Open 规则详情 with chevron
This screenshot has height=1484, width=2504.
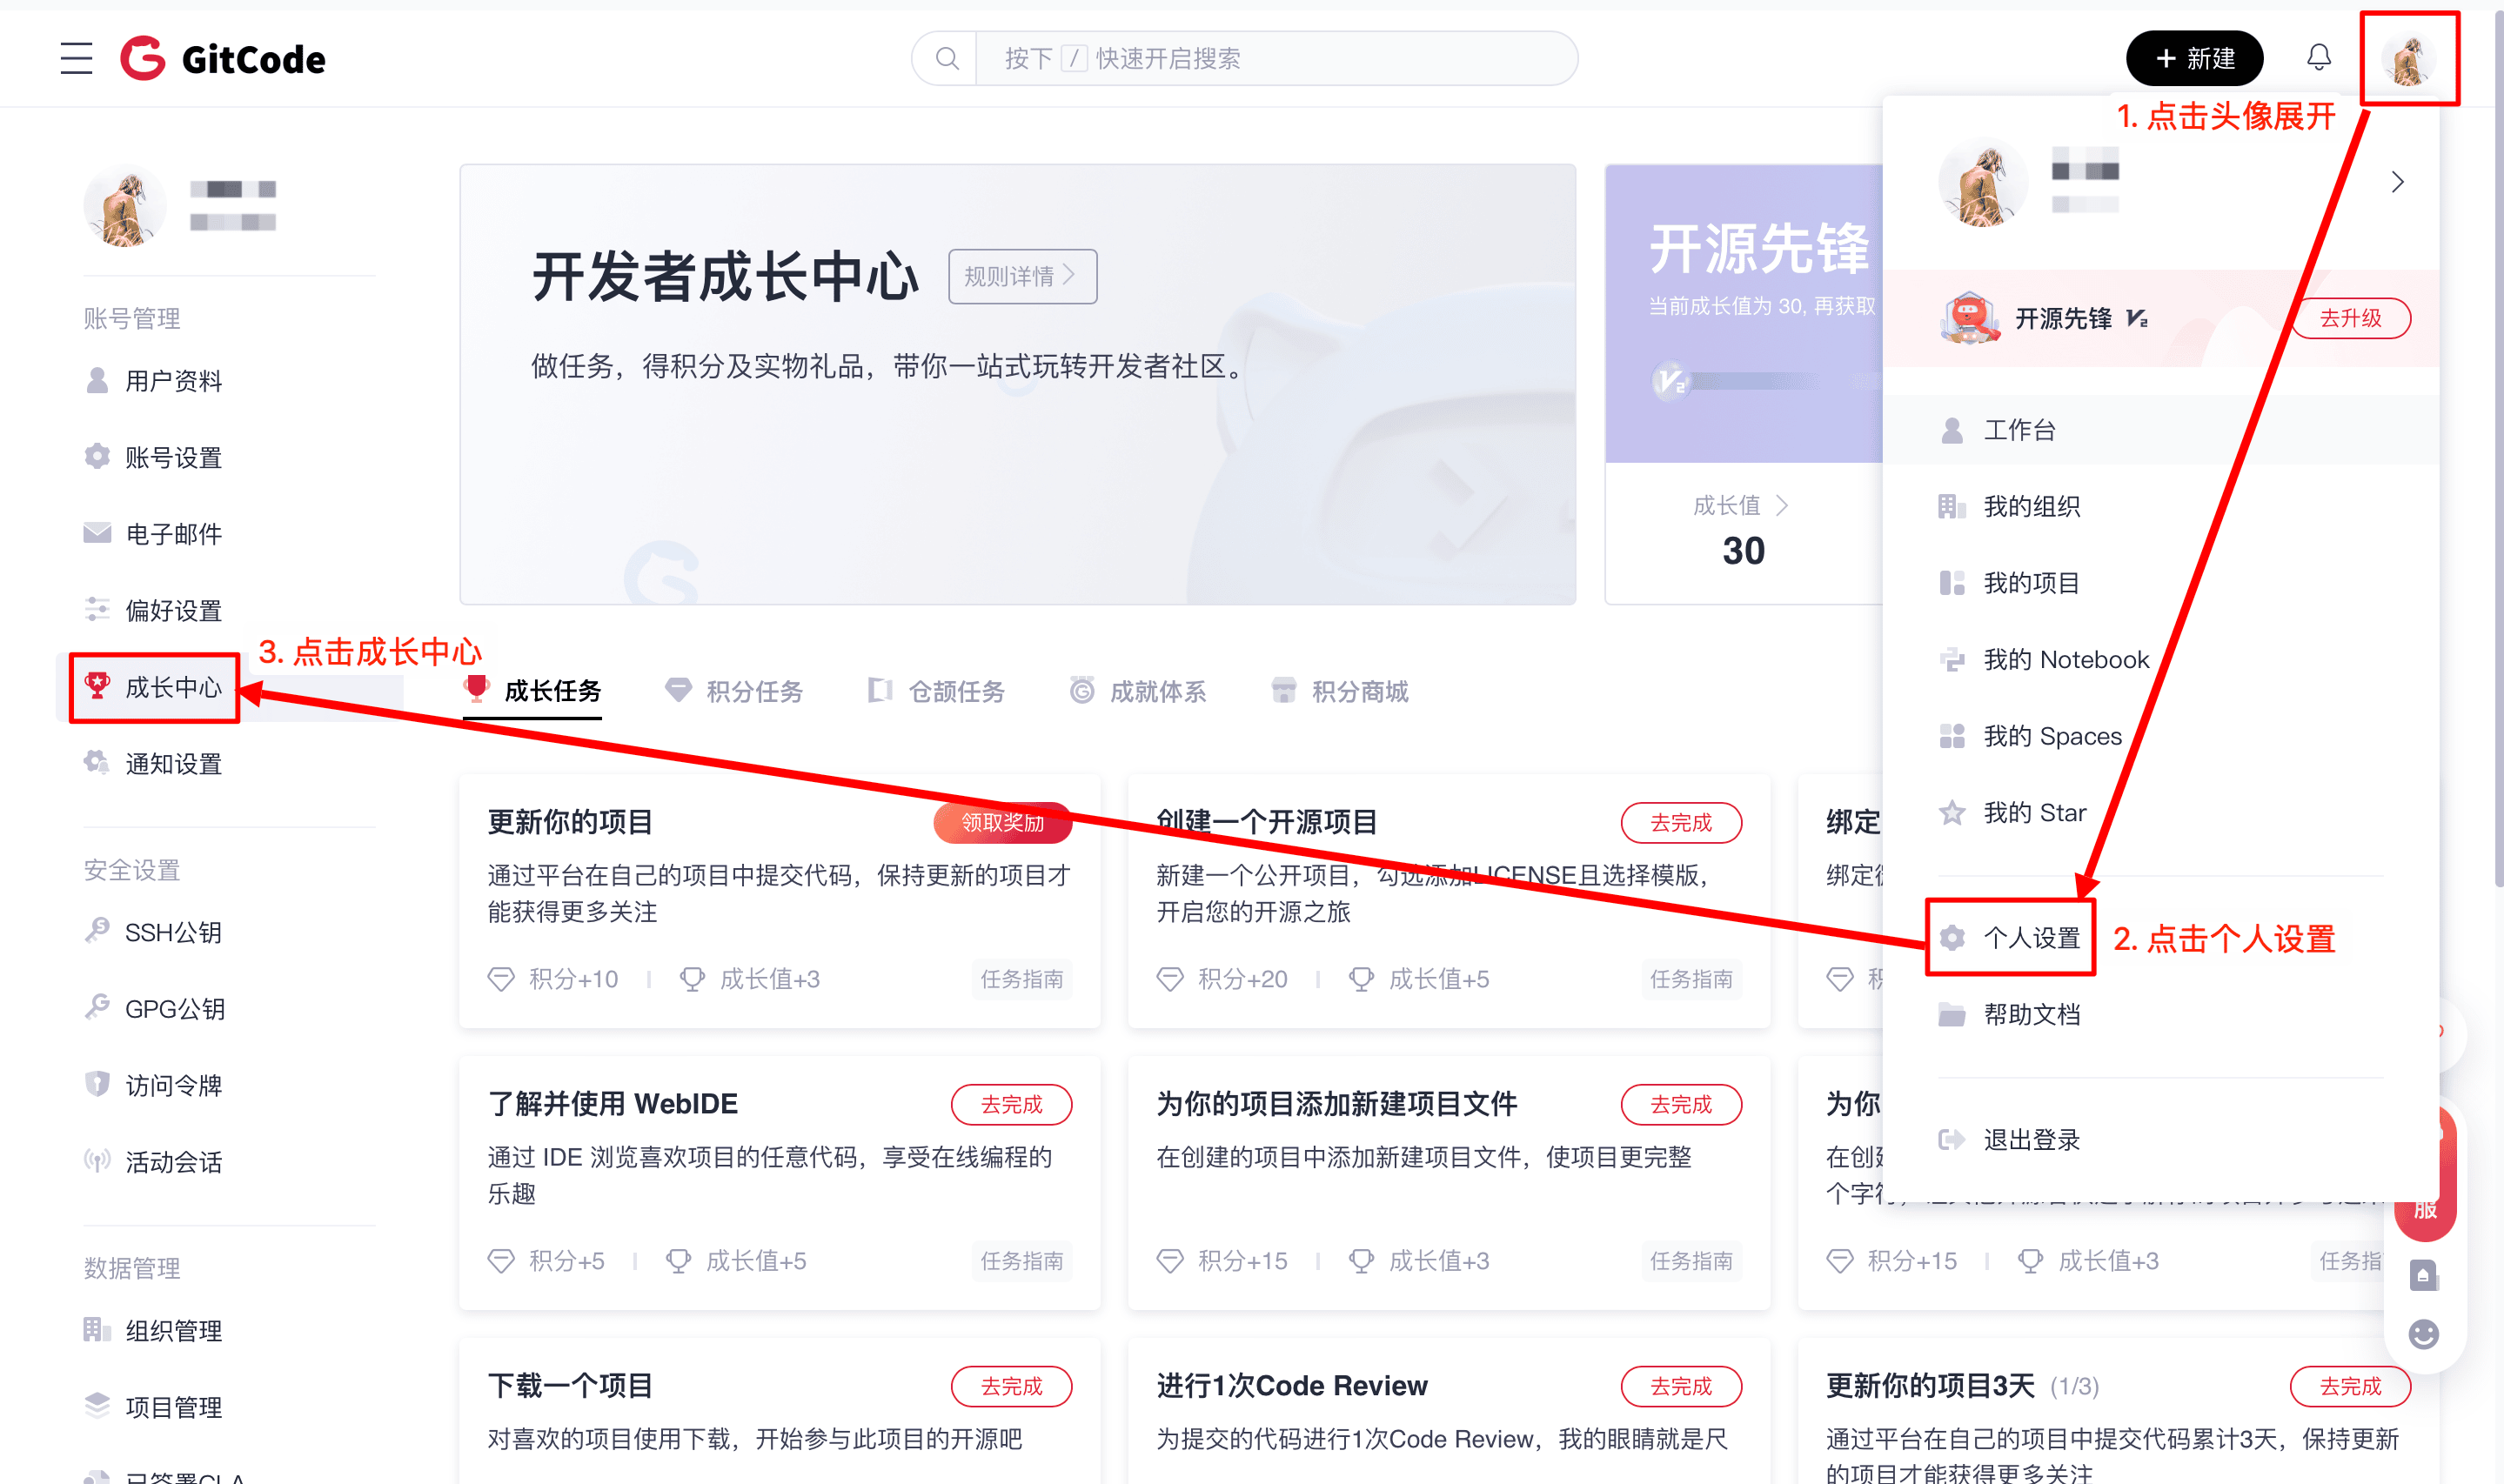click(x=1021, y=276)
